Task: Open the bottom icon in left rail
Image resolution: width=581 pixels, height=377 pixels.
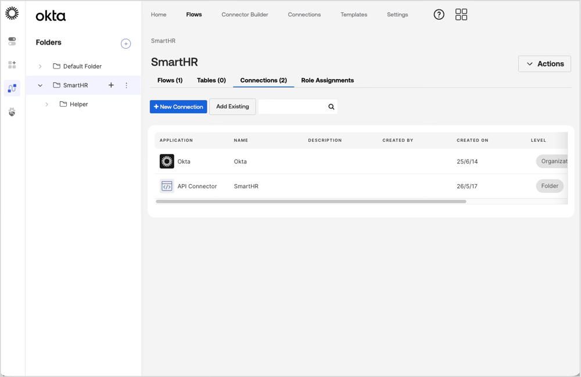Action: point(12,112)
